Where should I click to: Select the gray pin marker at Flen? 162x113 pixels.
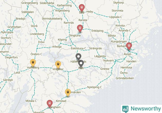point(81,63)
